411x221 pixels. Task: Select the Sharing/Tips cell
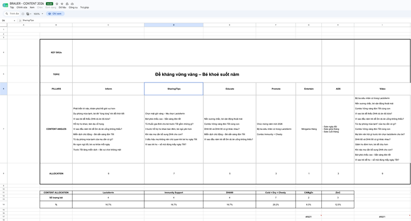174,89
